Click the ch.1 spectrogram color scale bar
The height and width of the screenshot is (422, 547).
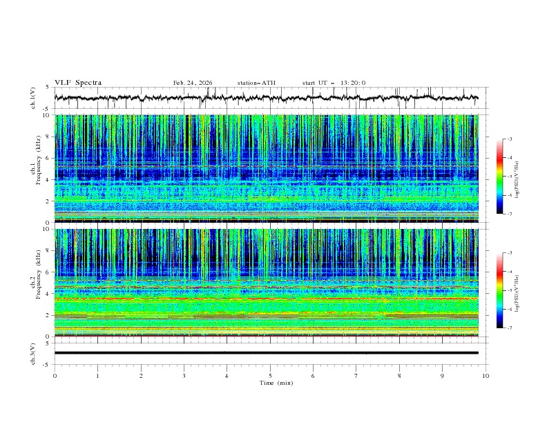tap(499, 177)
